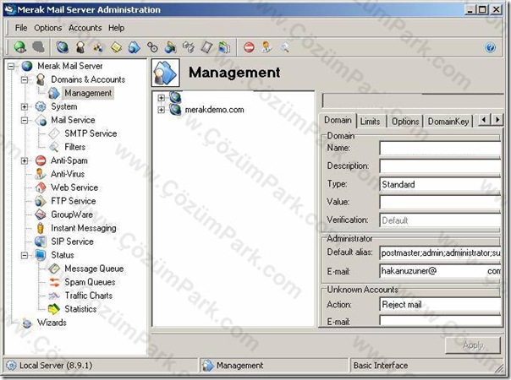Open the Action dropdown showing Reject mail
The image size is (511, 380).
click(x=440, y=305)
